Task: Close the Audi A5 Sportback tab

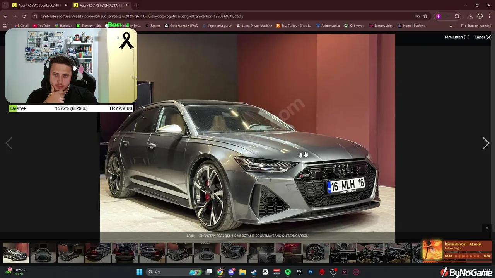Action: pyautogui.click(x=66, y=5)
